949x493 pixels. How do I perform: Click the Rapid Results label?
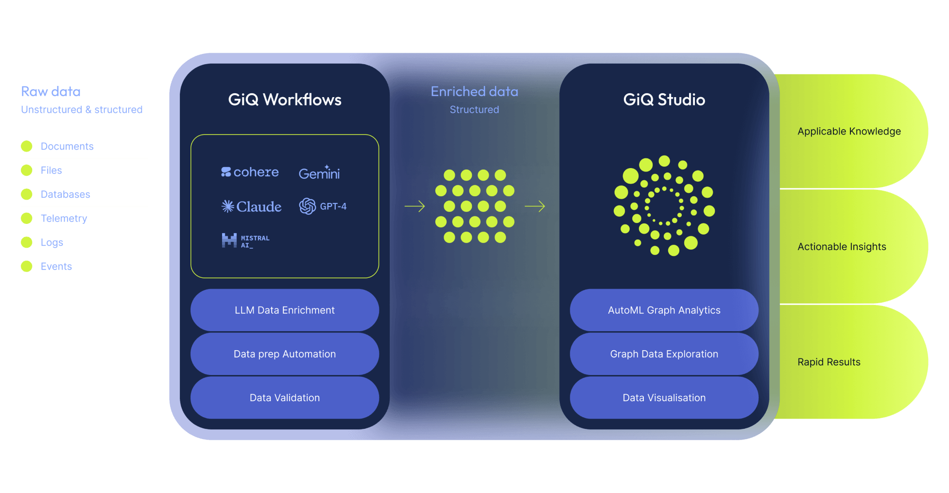point(828,362)
